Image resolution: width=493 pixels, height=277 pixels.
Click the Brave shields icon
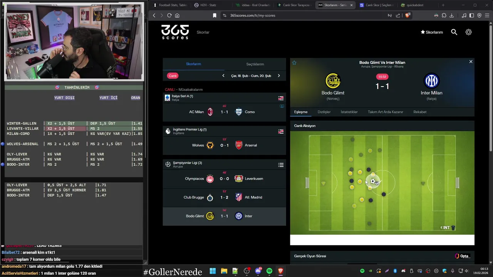[408, 15]
